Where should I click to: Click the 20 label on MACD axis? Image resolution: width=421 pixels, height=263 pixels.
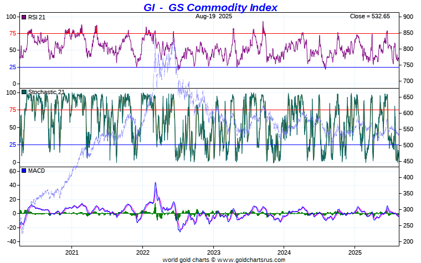coord(13,199)
